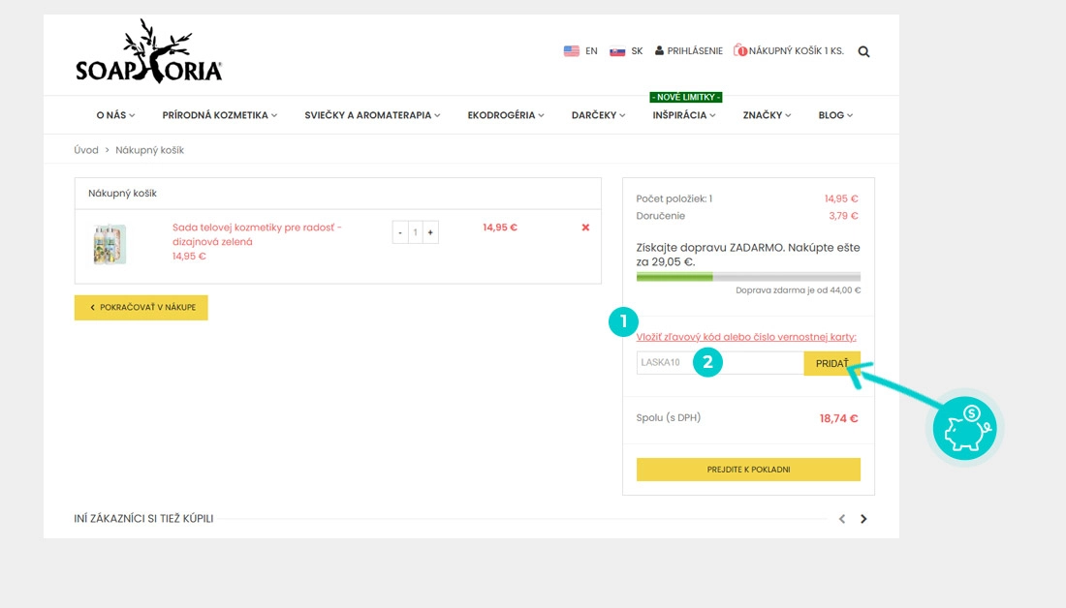Image resolution: width=1066 pixels, height=608 pixels.
Task: Focus the discount code input field
Action: click(x=720, y=363)
